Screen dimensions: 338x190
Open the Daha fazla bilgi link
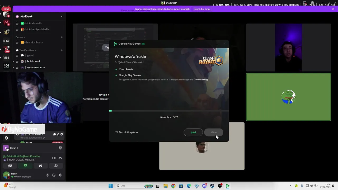point(201,79)
